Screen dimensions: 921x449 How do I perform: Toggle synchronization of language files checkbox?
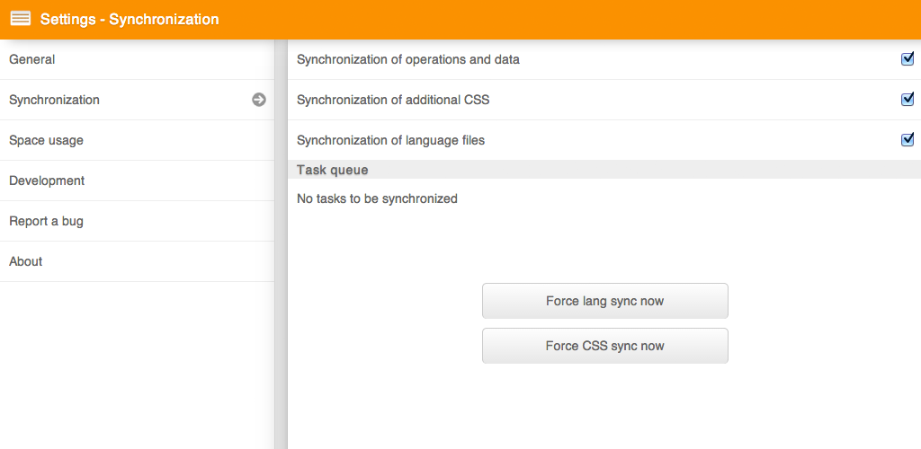click(x=908, y=139)
